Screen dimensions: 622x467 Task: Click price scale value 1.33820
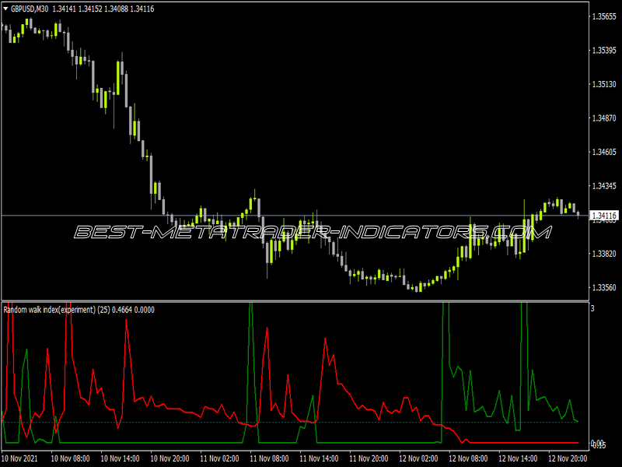point(604,254)
